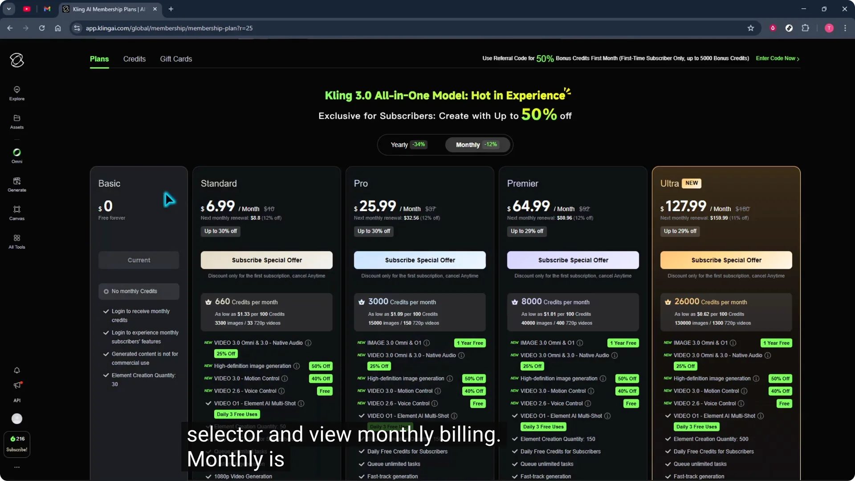Click the notification bell icon
The height and width of the screenshot is (481, 855).
click(17, 371)
